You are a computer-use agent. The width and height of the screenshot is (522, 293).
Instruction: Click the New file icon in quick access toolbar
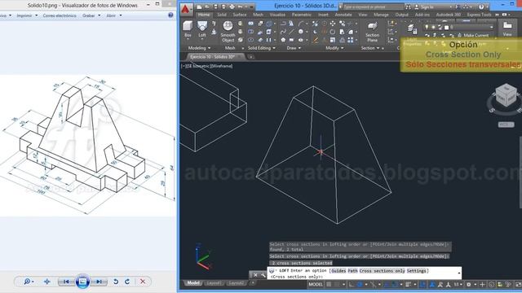click(199, 7)
